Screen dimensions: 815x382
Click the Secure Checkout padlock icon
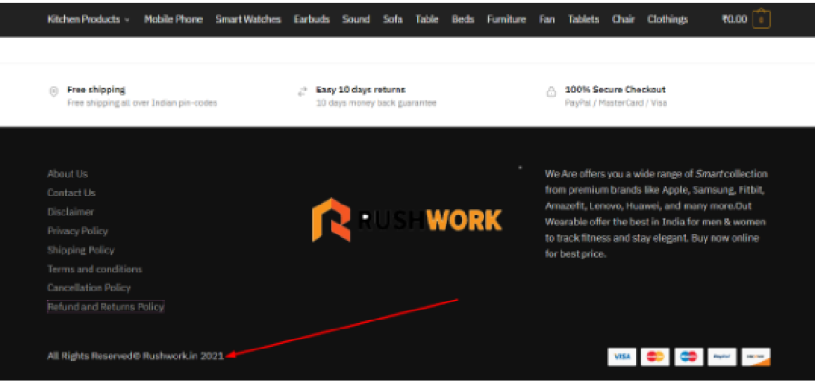pyautogui.click(x=551, y=92)
